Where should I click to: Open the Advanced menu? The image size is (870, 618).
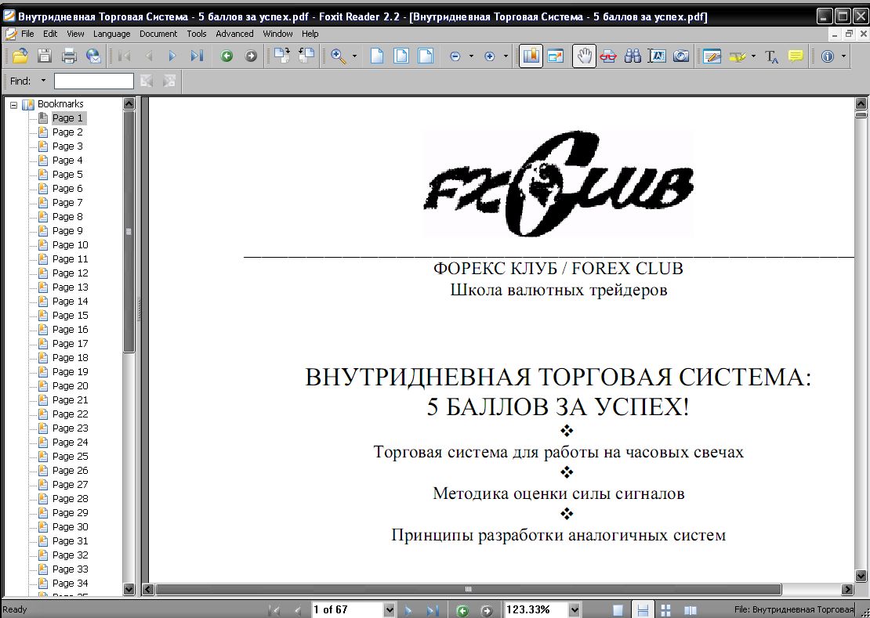pyautogui.click(x=234, y=34)
